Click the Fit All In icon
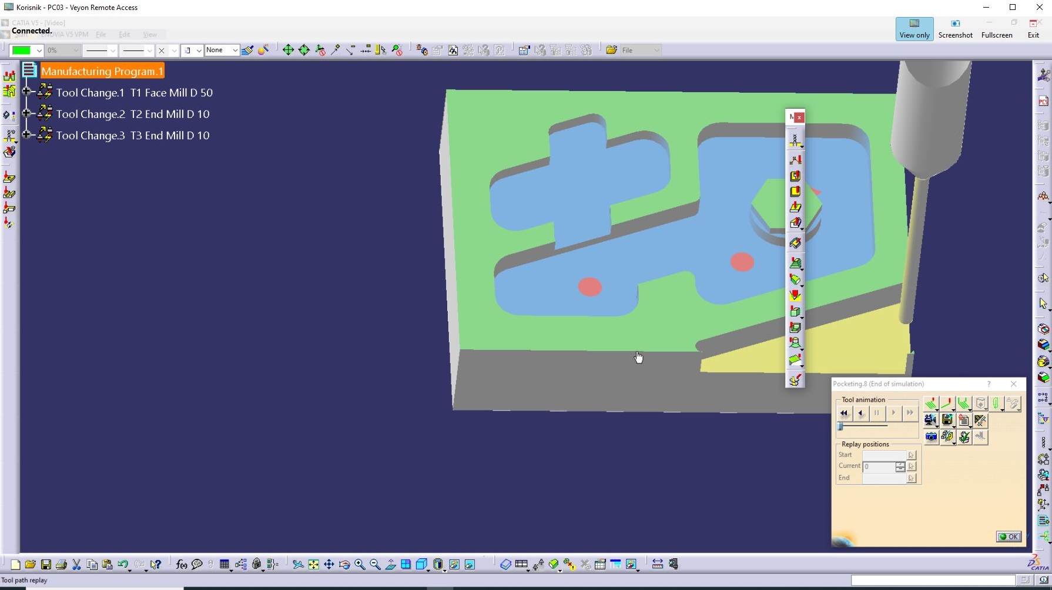The width and height of the screenshot is (1052, 590). (314, 565)
